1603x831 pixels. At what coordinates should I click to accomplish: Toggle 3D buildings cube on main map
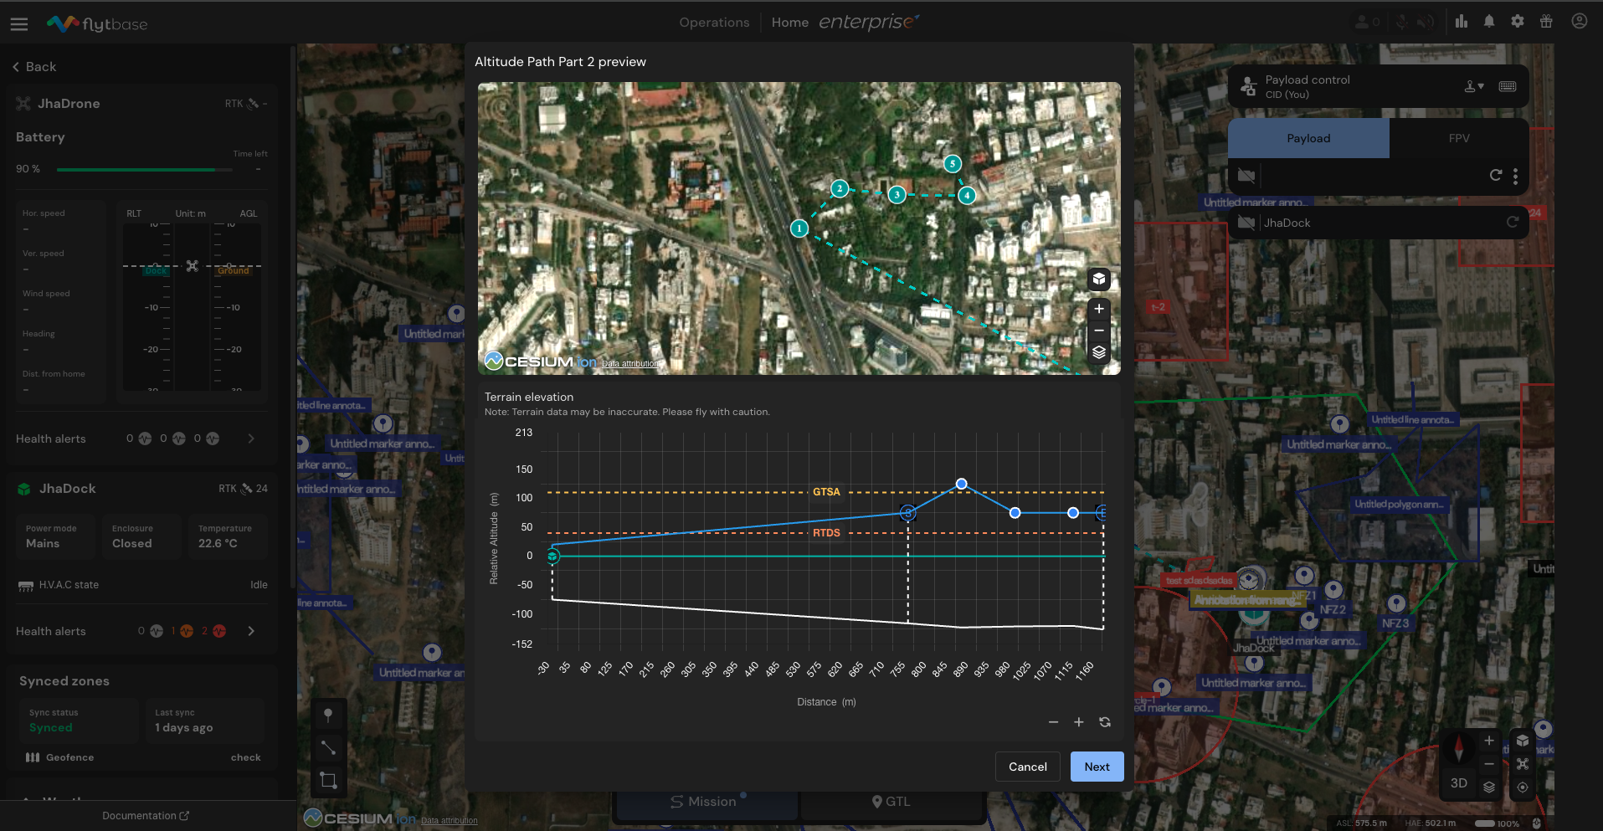click(x=1523, y=741)
